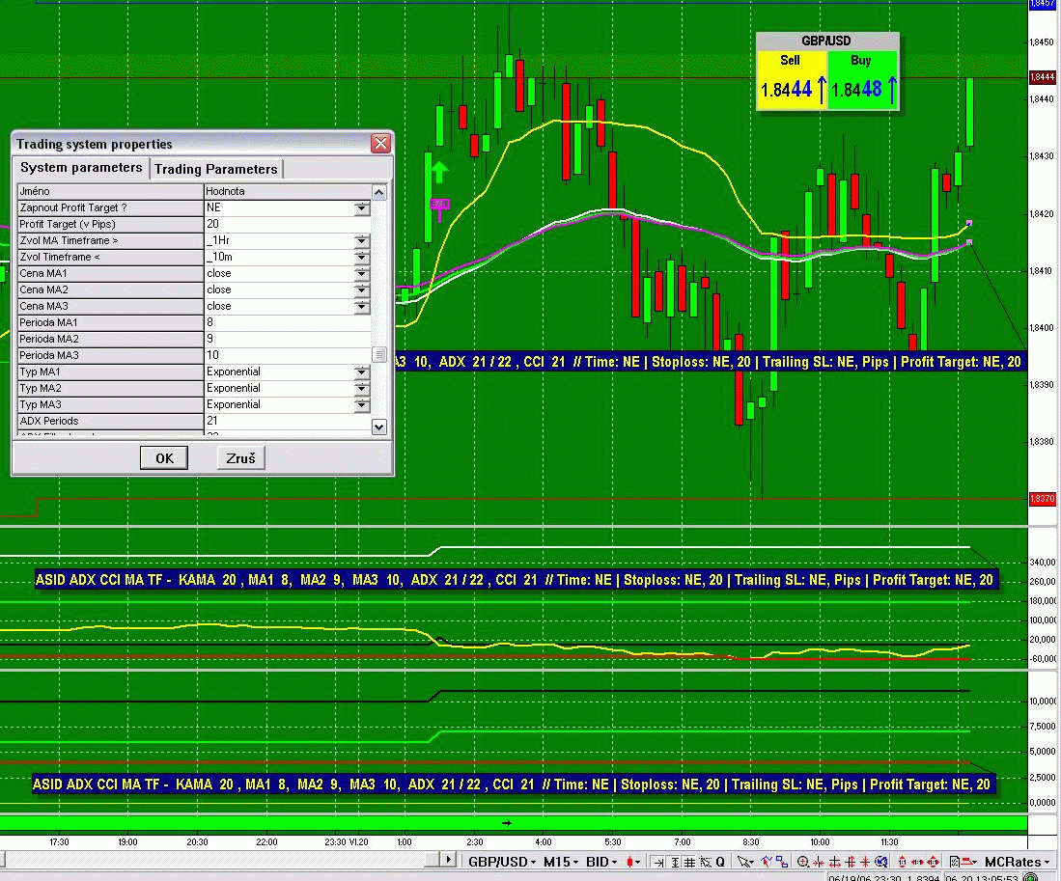The image size is (1061, 881).
Task: Click the red vertical line star icon
Action: (x=865, y=862)
